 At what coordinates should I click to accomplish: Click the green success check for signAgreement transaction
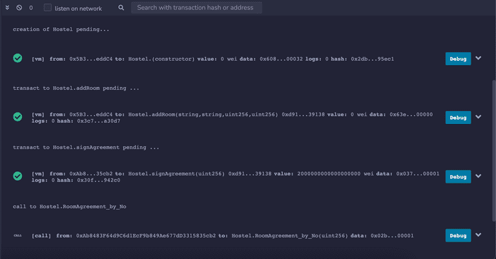click(x=18, y=177)
